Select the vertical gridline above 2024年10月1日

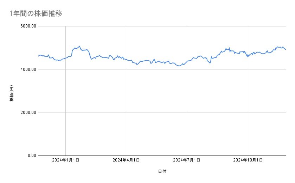click(x=248, y=106)
